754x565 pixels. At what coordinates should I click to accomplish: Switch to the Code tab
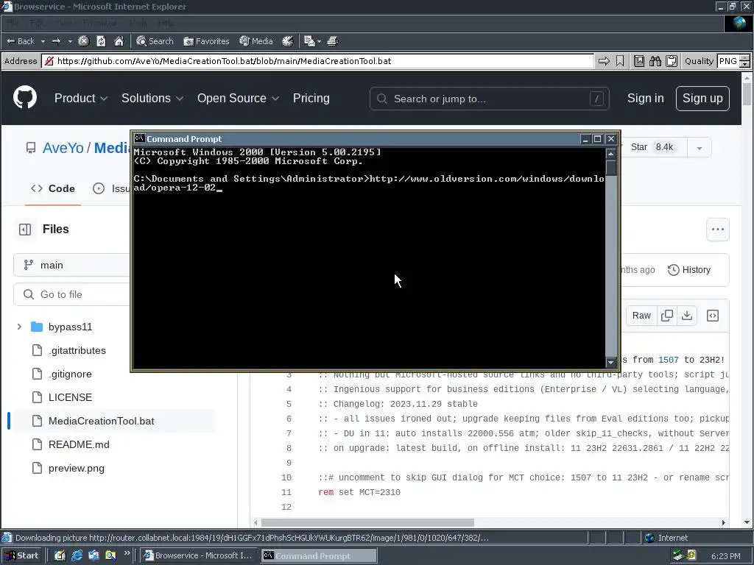coord(53,188)
